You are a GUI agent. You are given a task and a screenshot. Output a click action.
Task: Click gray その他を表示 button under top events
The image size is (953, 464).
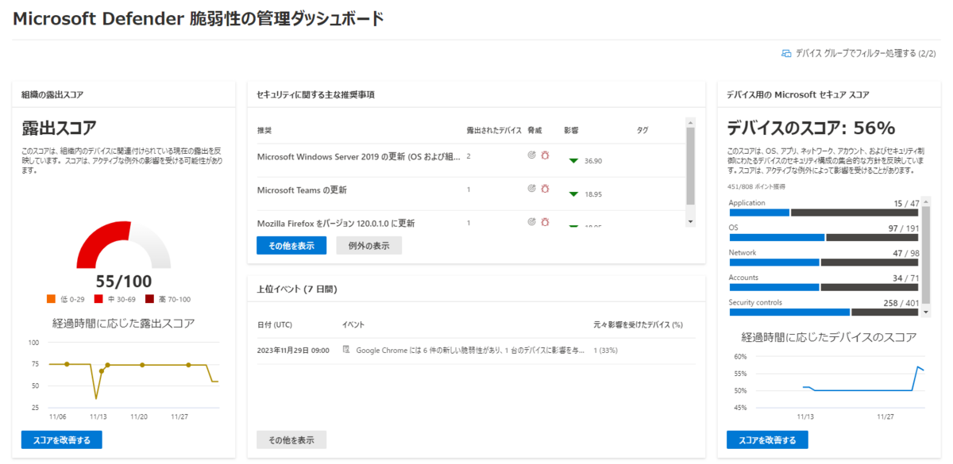point(291,439)
